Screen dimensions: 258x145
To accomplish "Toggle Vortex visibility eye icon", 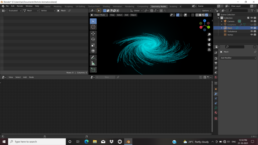I will tap(252, 35).
